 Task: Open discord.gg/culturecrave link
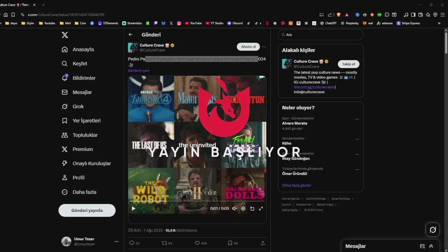(314, 87)
